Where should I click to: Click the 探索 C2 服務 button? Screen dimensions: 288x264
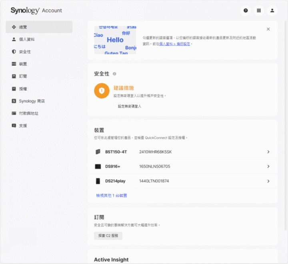pos(108,236)
